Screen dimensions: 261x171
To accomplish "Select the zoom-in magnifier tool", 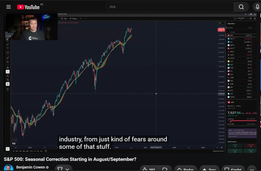I will point(8,62).
